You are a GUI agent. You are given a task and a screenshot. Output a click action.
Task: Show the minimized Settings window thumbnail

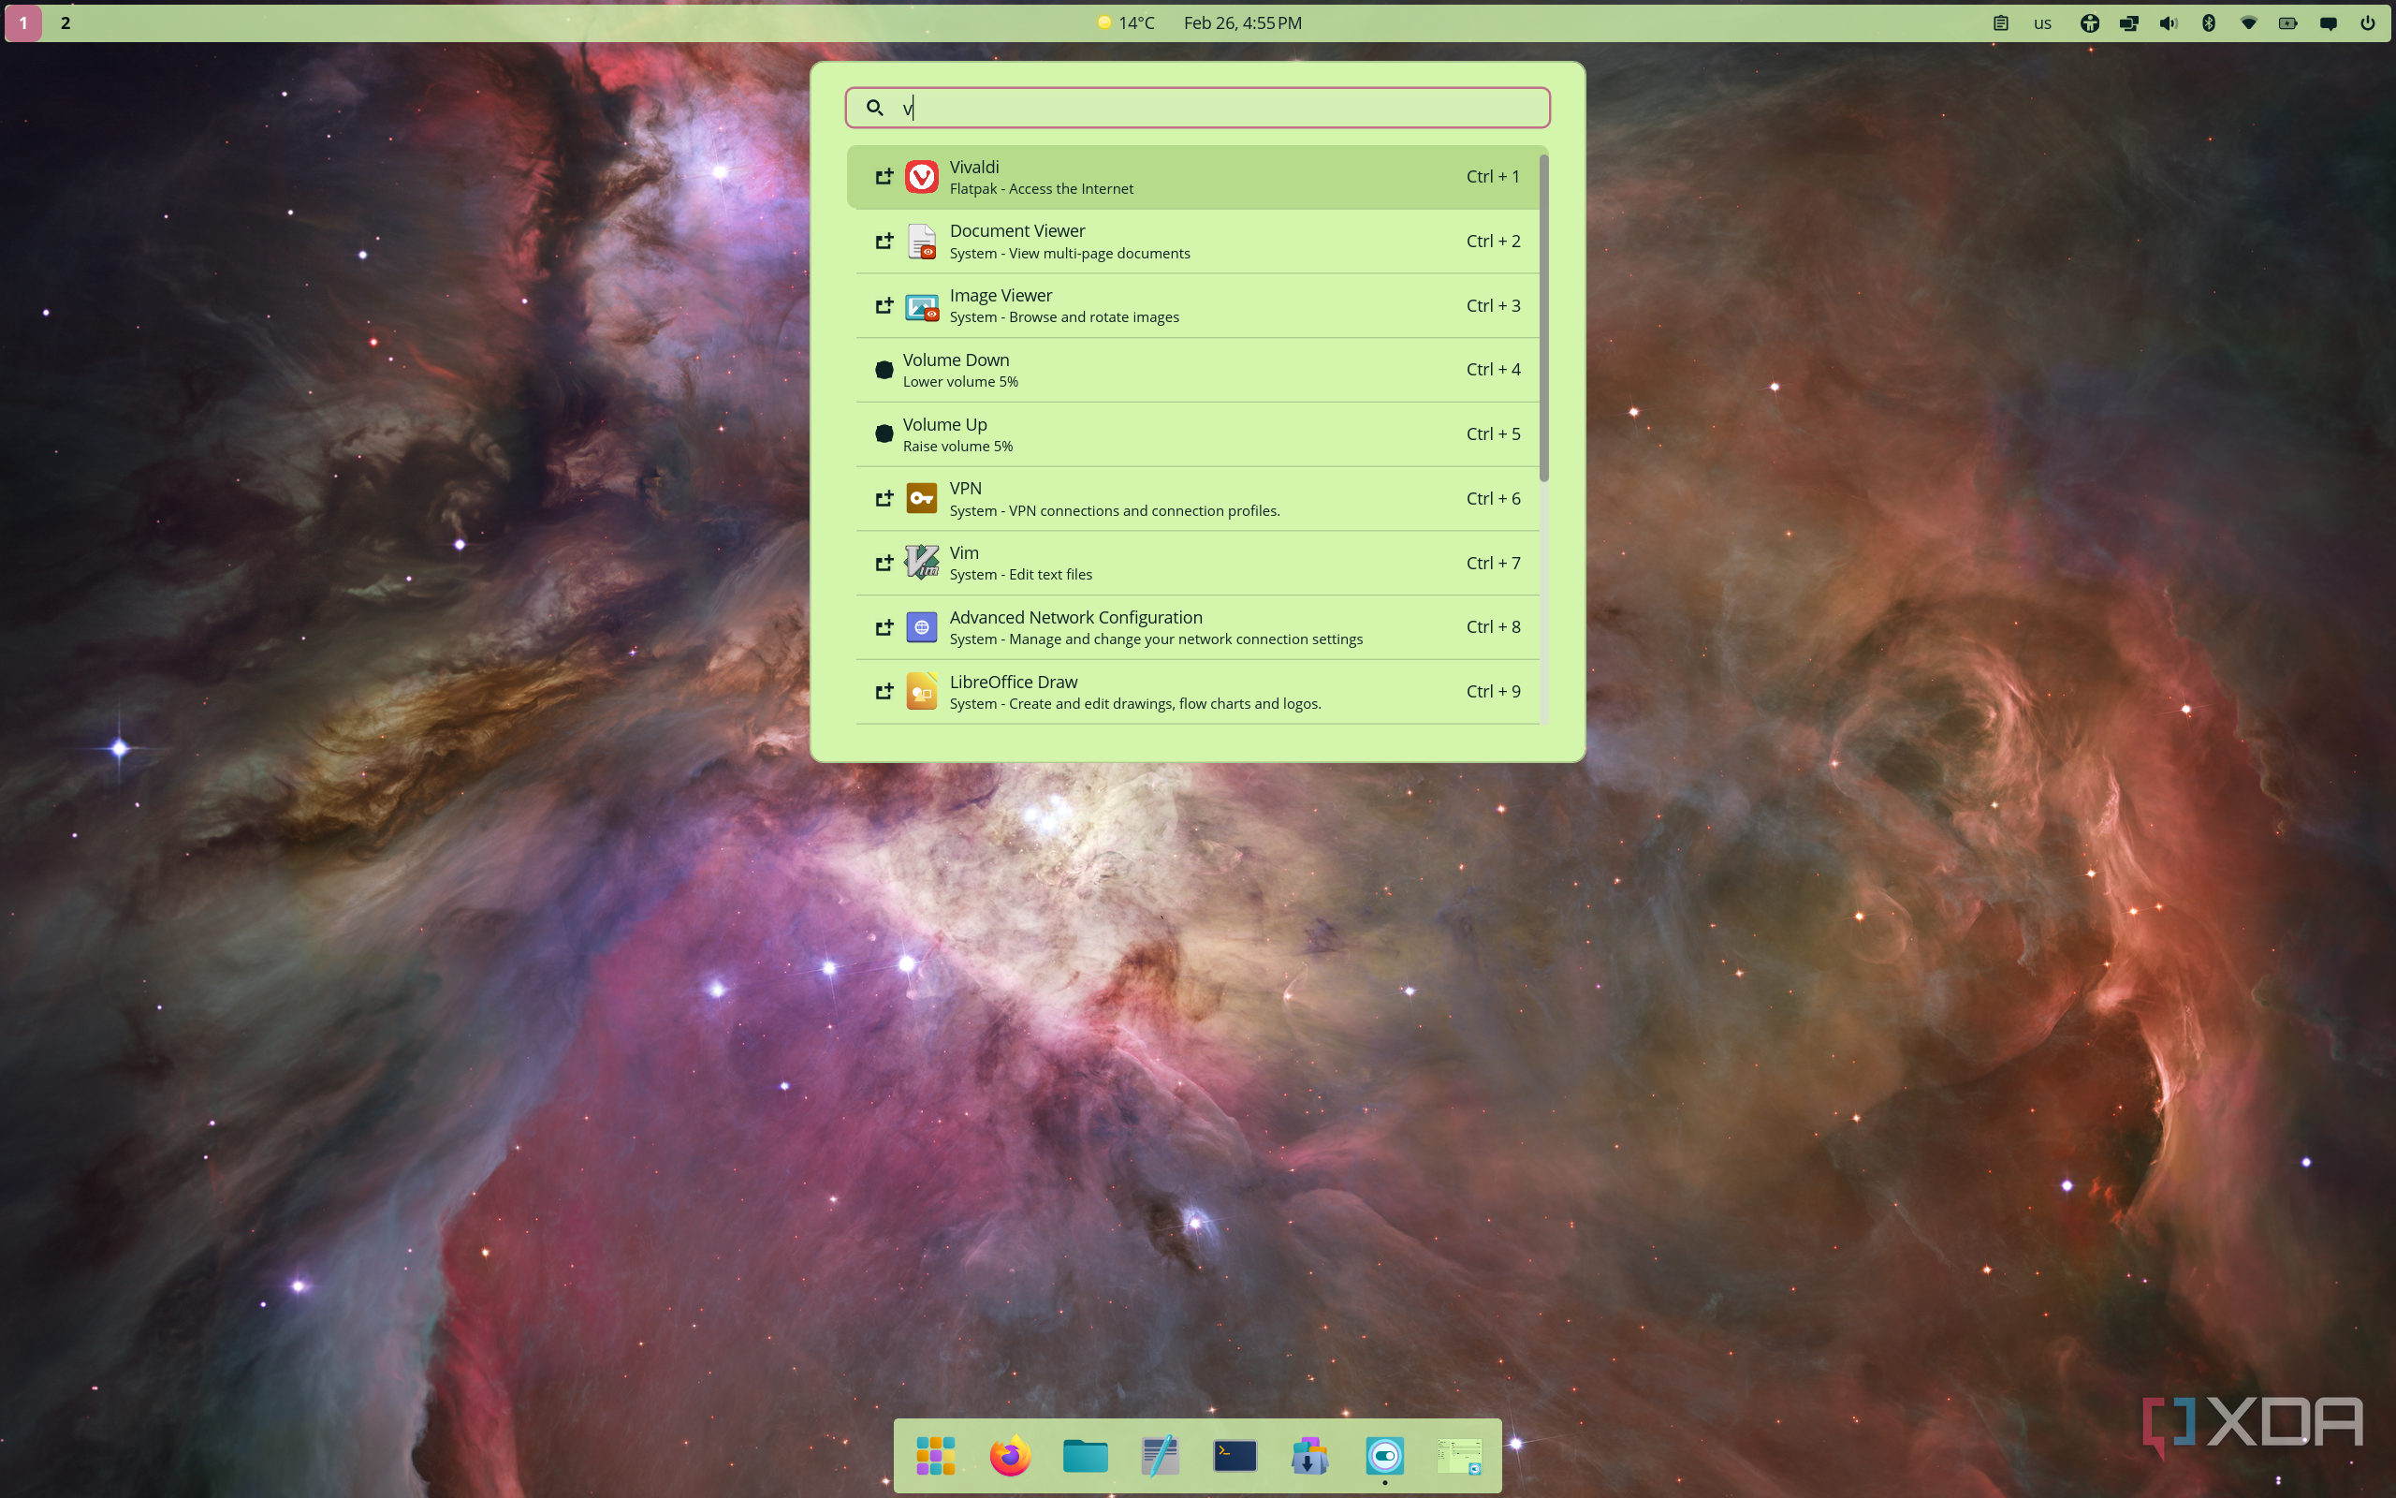[x=1459, y=1455]
